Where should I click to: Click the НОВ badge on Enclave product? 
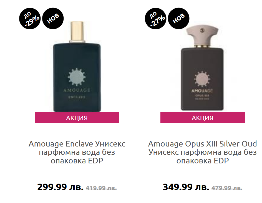[x=53, y=19]
